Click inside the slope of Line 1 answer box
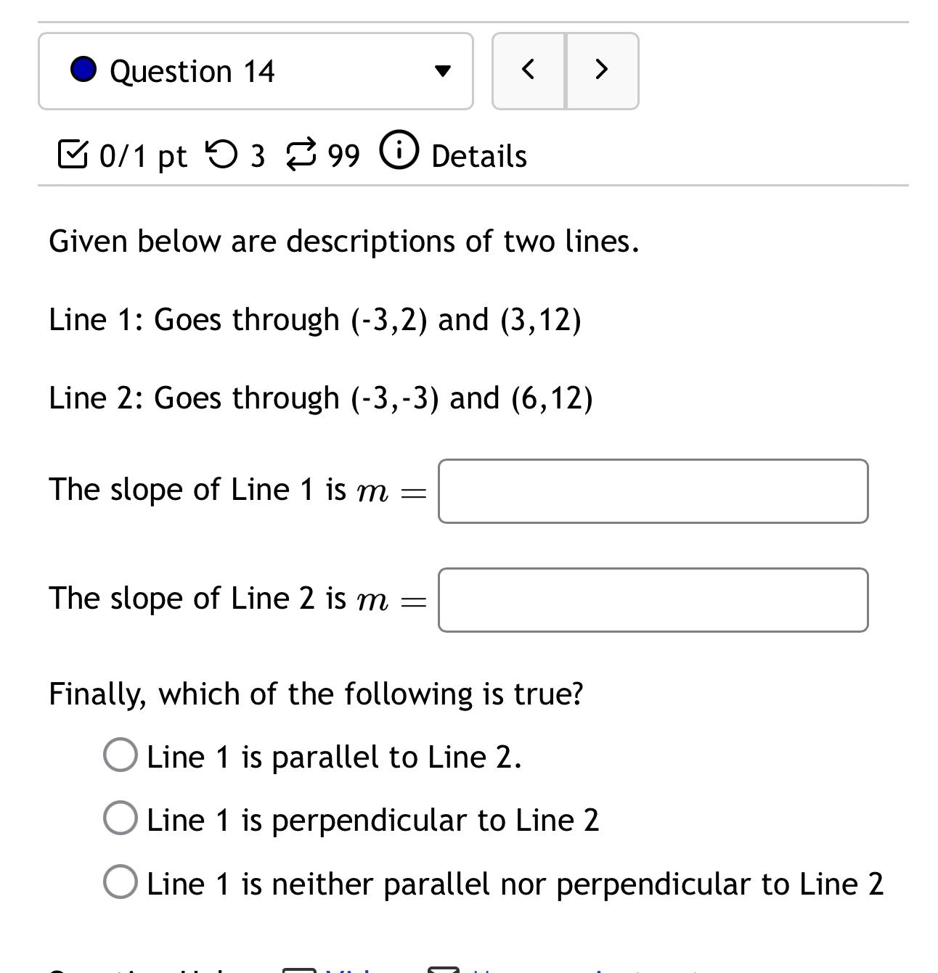The height and width of the screenshot is (973, 938). pos(652,491)
